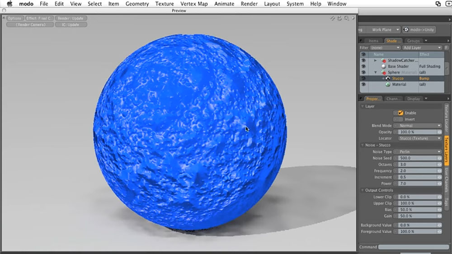Click the F button beside Add Layer

[x=446, y=47]
